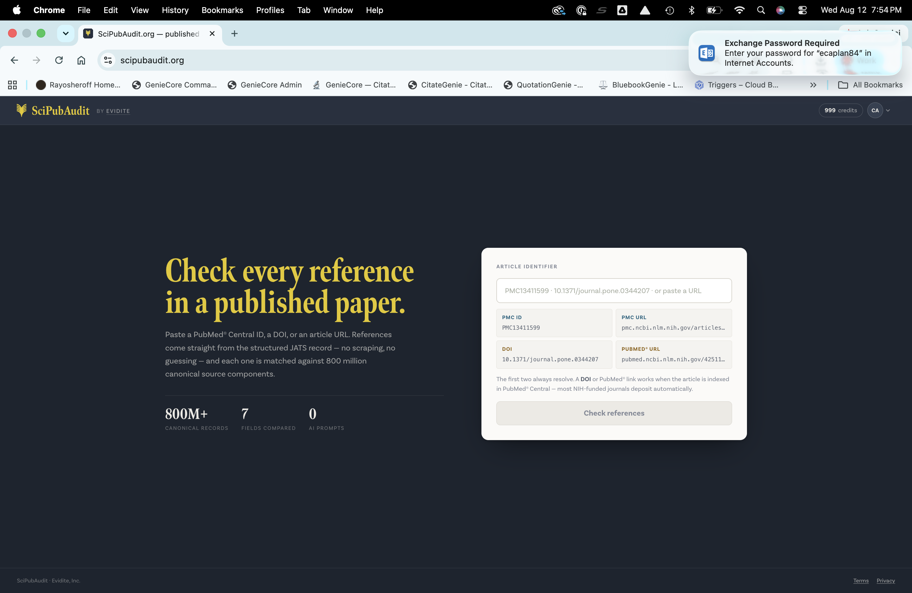Open the View menu
The image size is (912, 593).
coord(140,10)
